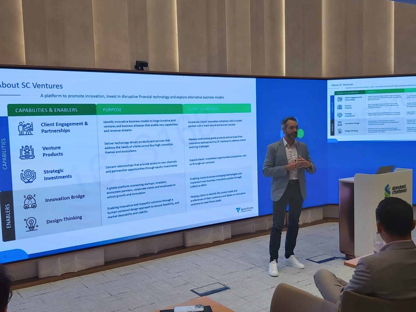Click the Design-Thinking lightbulb icon

point(31,224)
